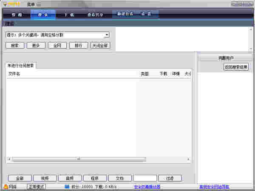Click the window control buttons at top right
This screenshot has height=191, width=255.
pos(242,4)
